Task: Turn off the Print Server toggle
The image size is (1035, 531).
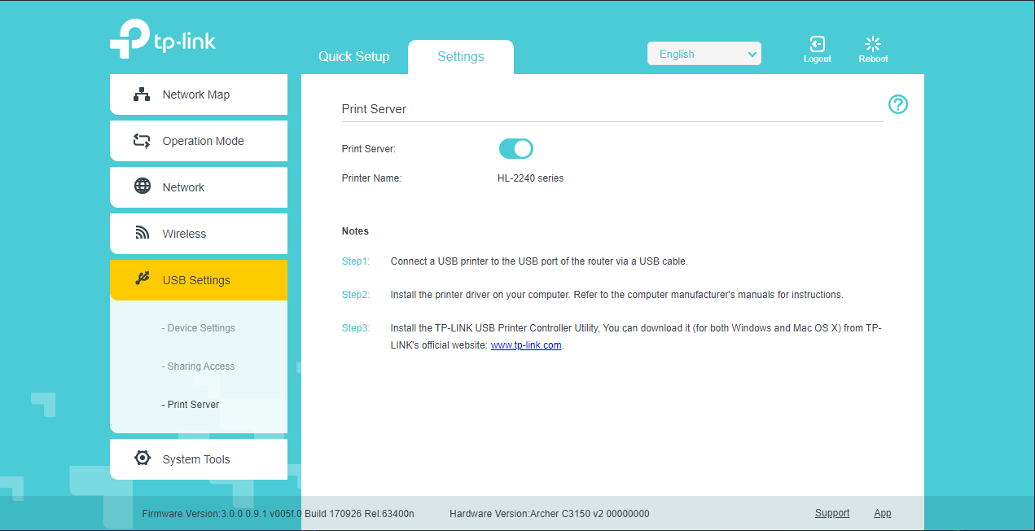Action: [516, 148]
